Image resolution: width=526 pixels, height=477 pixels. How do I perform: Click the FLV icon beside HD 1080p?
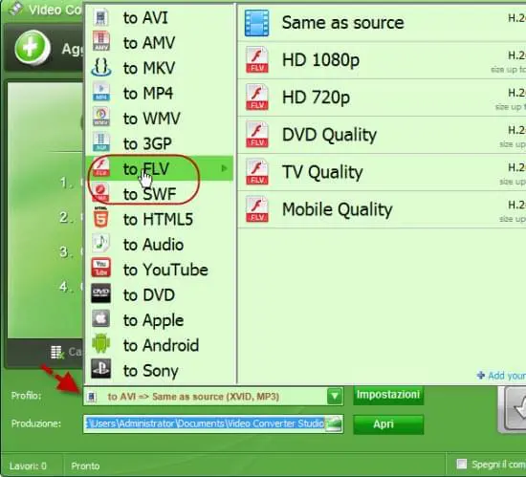(257, 60)
